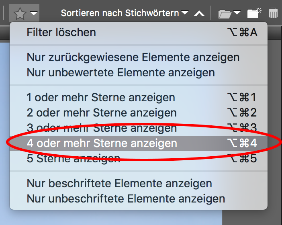Select Nur zurückgewiesene Elemente anzeigen
The width and height of the screenshot is (282, 225).
point(133,57)
